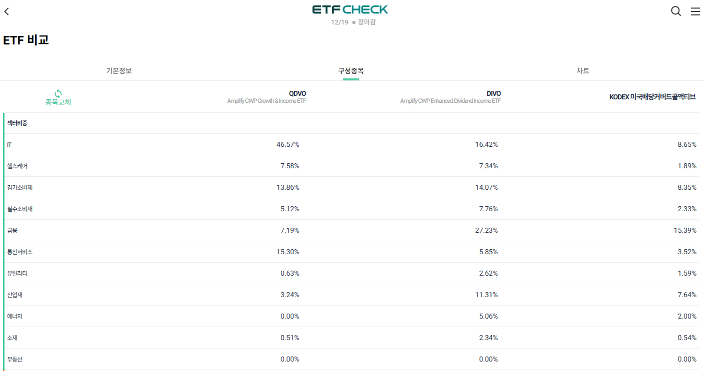Click the 섹터비중 section heading
This screenshot has width=704, height=371.
[17, 123]
